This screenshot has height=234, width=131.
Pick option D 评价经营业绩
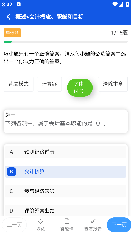(x=66, y=210)
